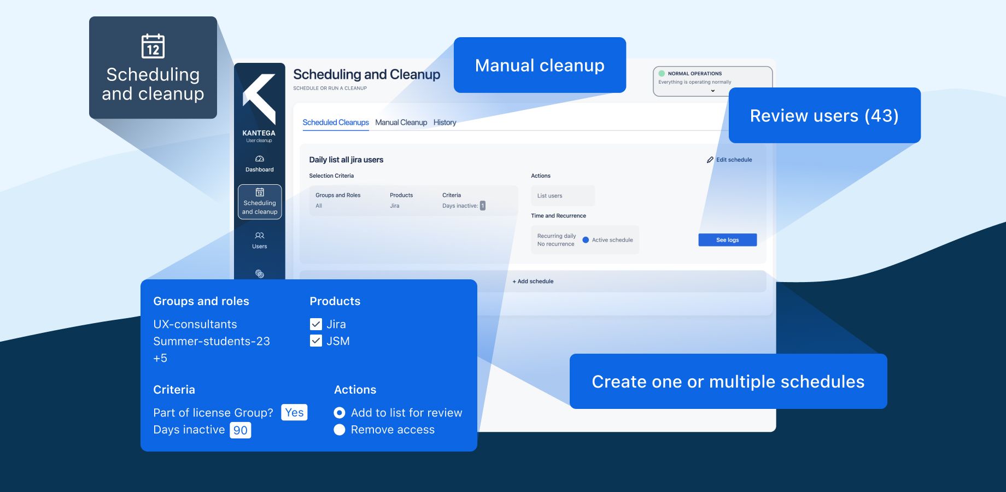The width and height of the screenshot is (1006, 492).
Task: Click the pencil icon beside Edit schedule
Action: click(710, 160)
